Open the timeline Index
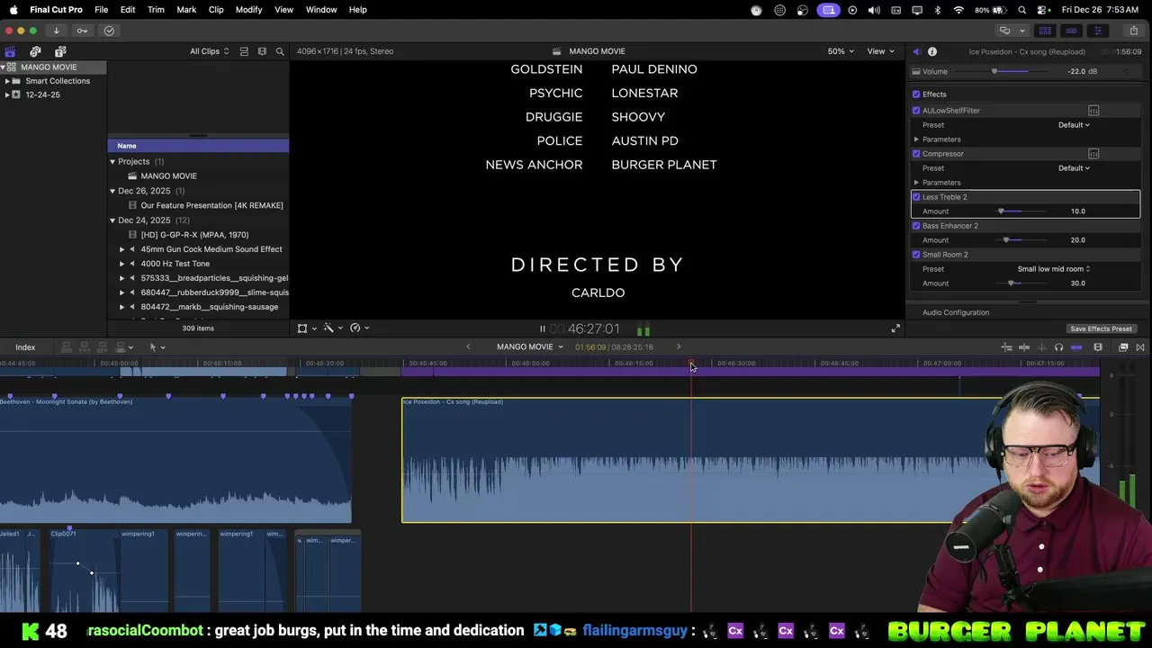 tap(25, 347)
